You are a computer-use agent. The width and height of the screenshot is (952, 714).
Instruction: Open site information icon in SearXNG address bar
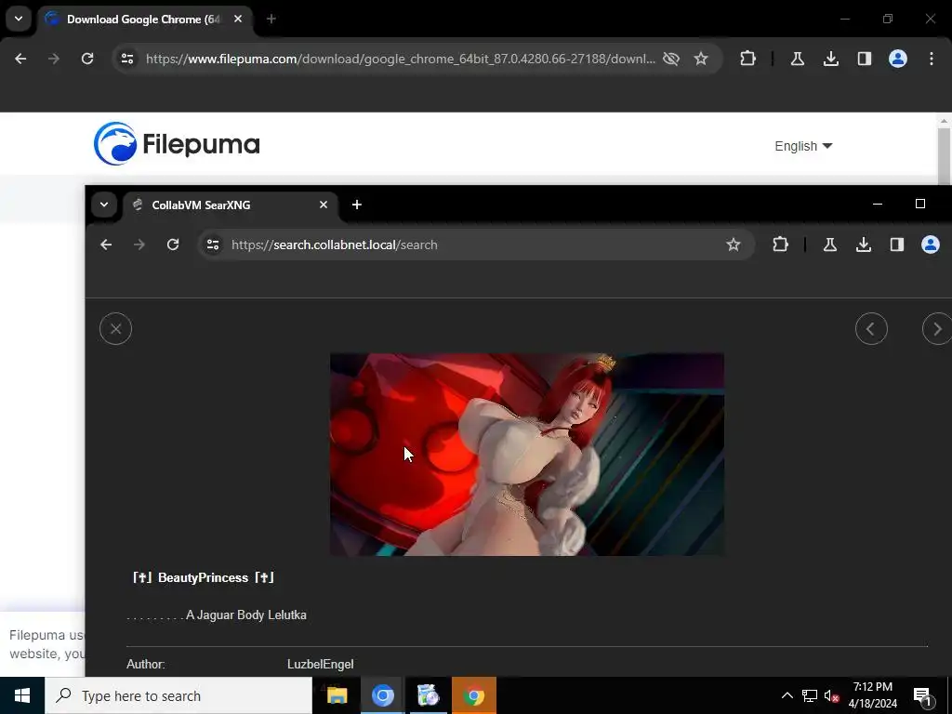click(x=213, y=245)
